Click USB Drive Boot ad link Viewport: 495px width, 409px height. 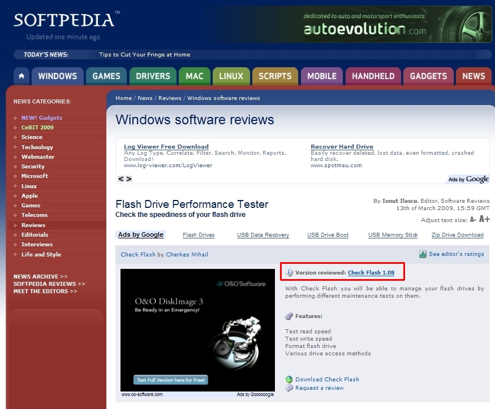328,235
